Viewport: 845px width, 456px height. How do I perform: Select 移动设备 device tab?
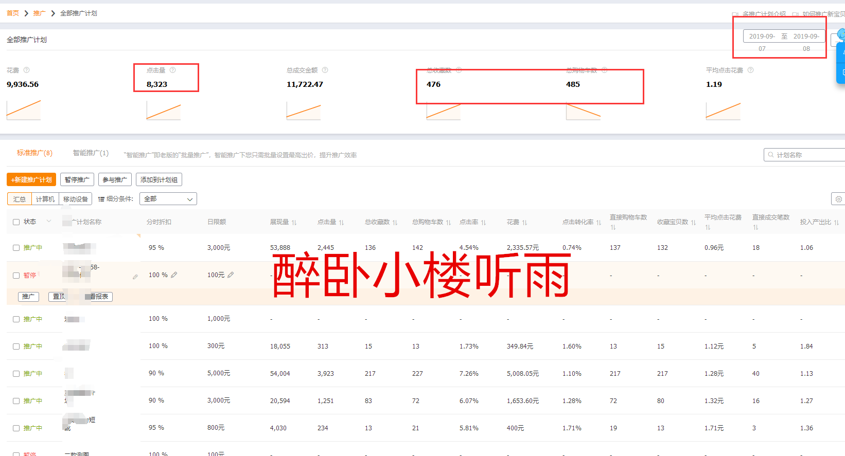76,199
